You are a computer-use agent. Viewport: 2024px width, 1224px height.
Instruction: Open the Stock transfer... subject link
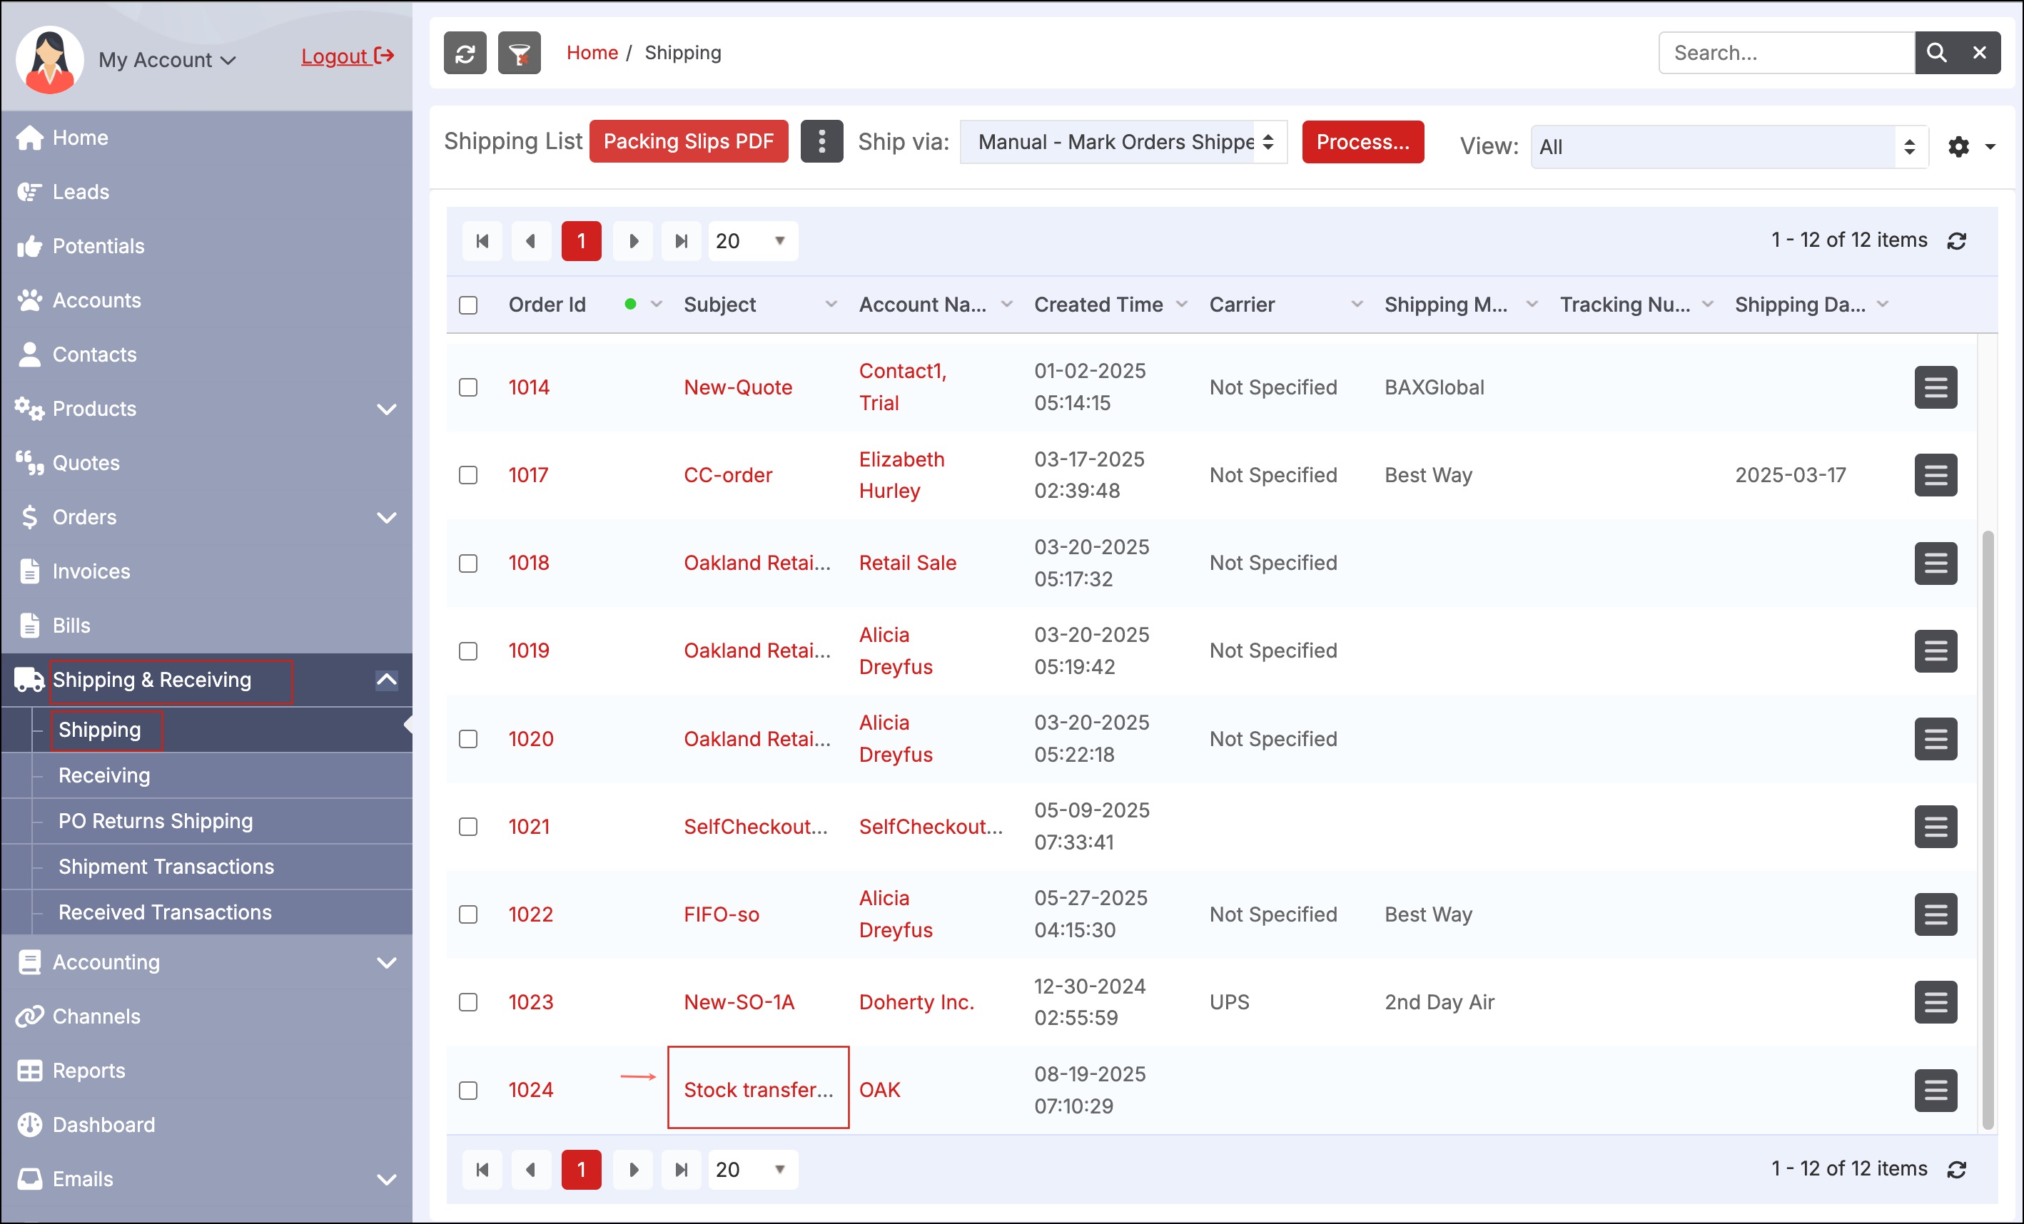point(758,1090)
